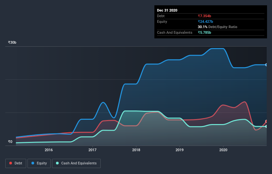Click the 2018 x-axis label
The height and width of the screenshot is (174, 272).
coord(136,150)
